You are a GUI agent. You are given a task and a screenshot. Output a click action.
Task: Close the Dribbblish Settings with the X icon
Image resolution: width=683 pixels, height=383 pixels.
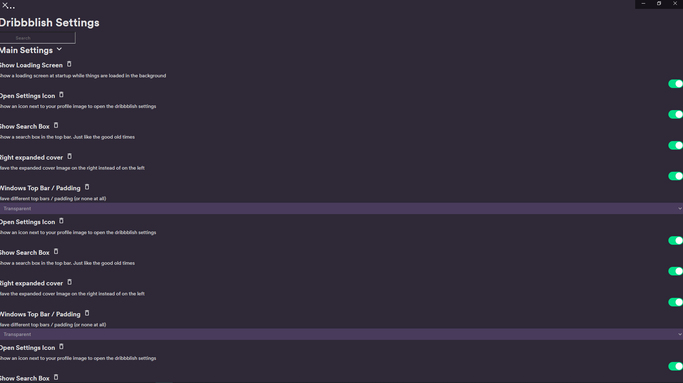6,5
